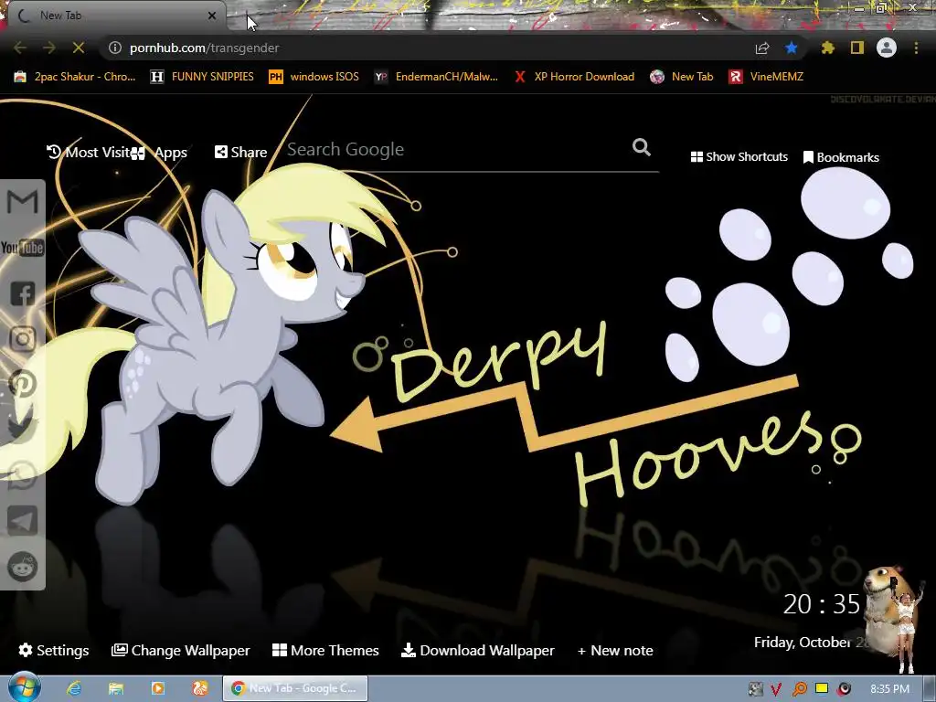Image resolution: width=936 pixels, height=702 pixels.
Task: Toggle Show Shortcuts
Action: (x=739, y=157)
